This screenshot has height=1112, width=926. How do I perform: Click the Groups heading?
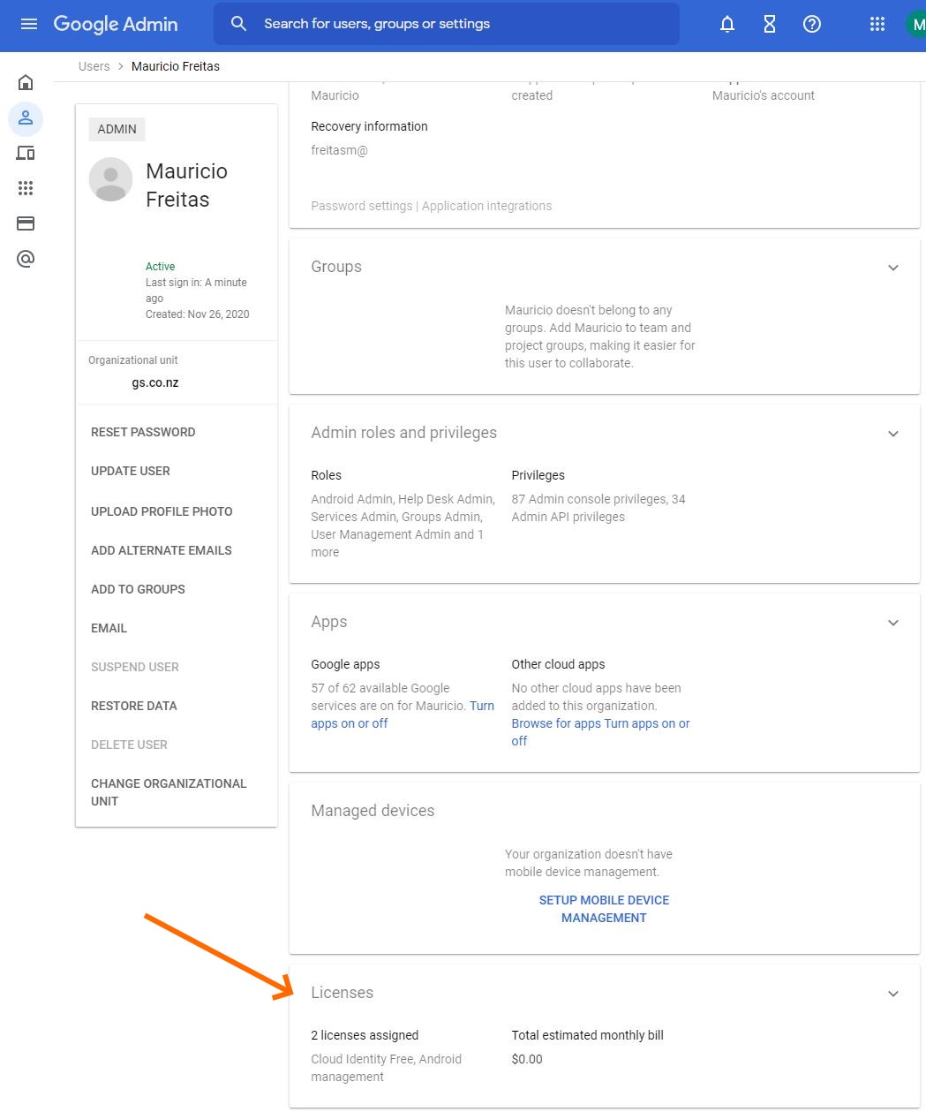coord(336,267)
